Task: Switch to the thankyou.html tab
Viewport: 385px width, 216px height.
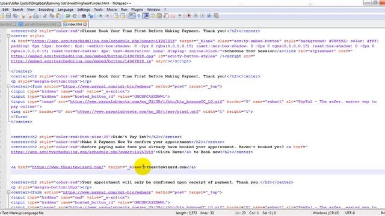Action: pos(39,24)
